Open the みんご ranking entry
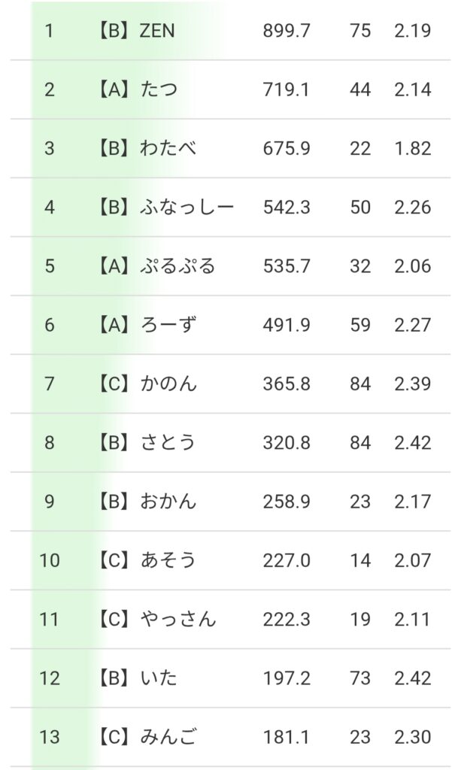The height and width of the screenshot is (770, 461). click(168, 737)
